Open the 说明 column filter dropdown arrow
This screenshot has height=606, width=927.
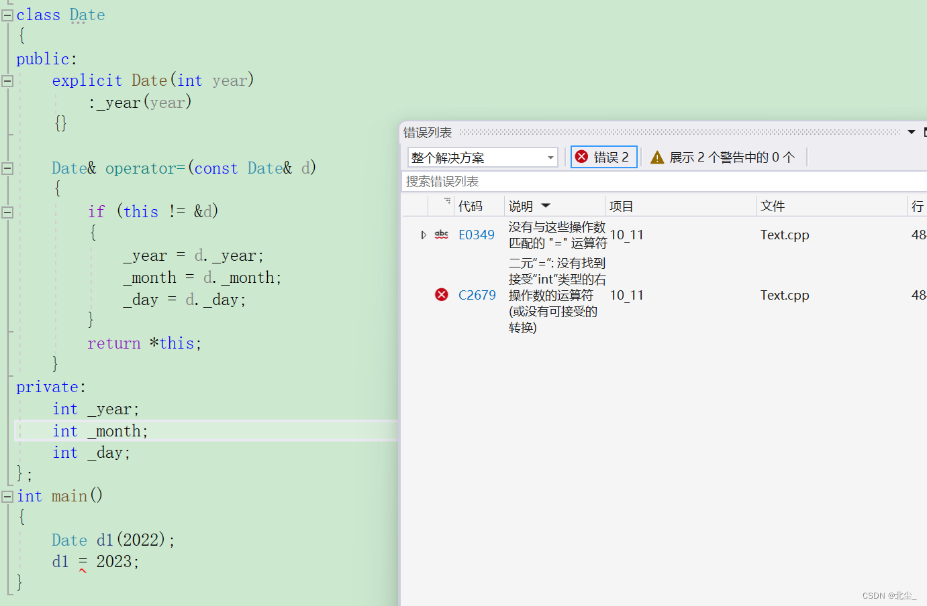pyautogui.click(x=546, y=206)
